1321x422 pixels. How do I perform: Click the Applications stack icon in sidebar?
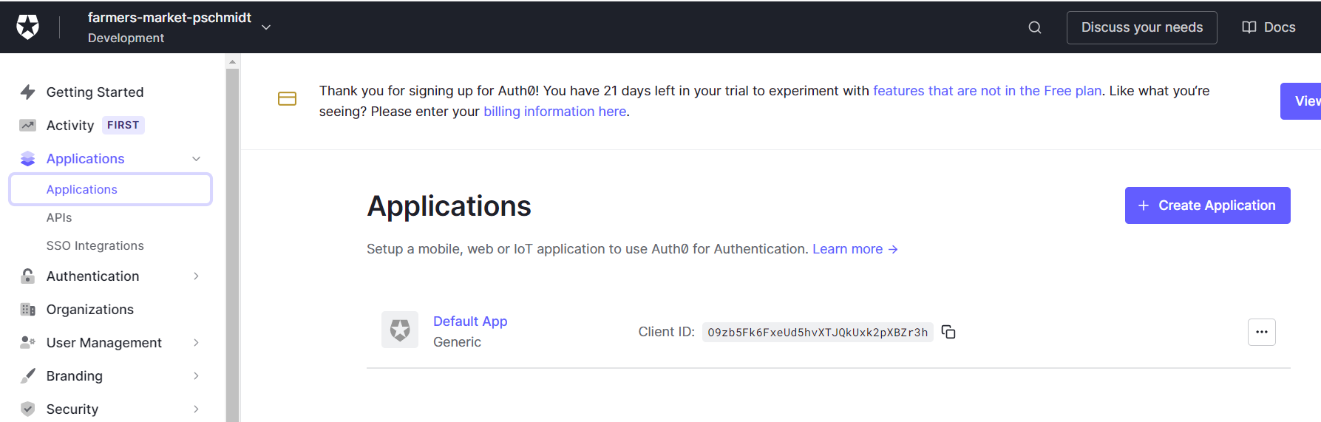click(x=28, y=158)
